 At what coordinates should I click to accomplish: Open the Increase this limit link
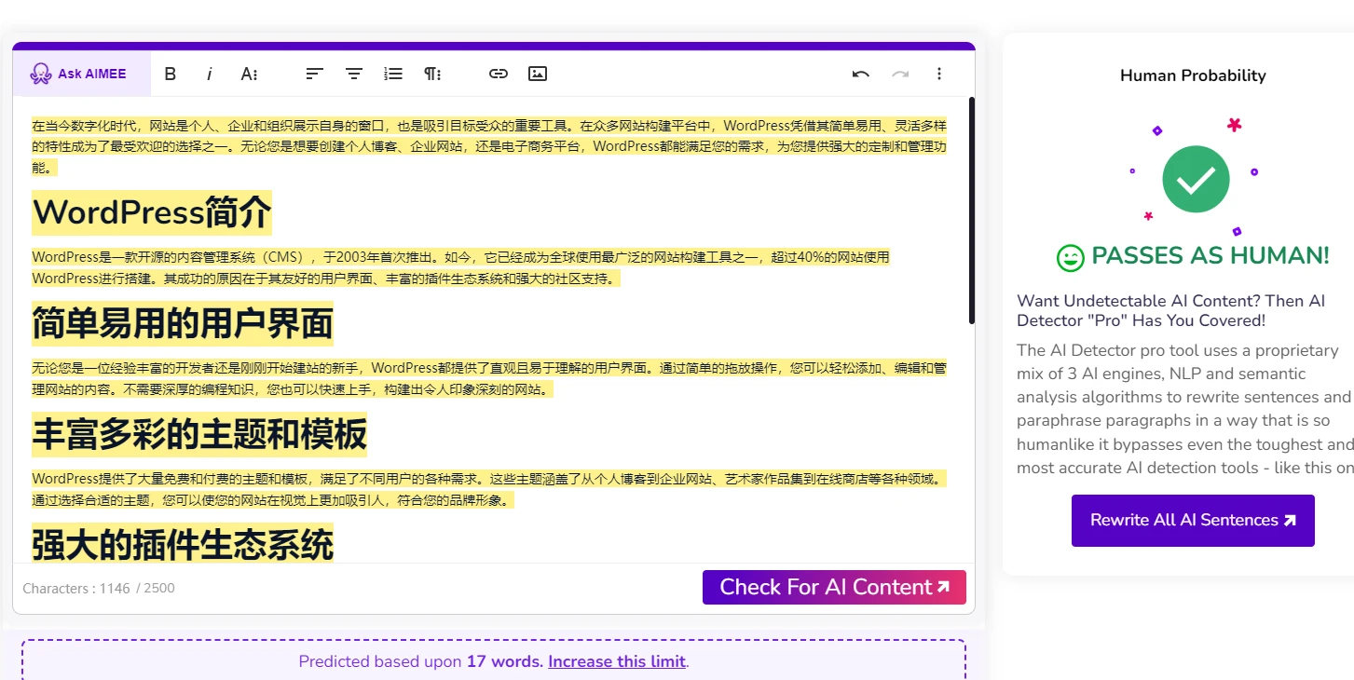pyautogui.click(x=617, y=661)
